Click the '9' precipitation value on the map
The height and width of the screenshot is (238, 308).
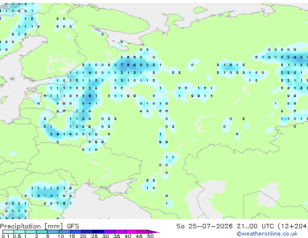[128, 65]
